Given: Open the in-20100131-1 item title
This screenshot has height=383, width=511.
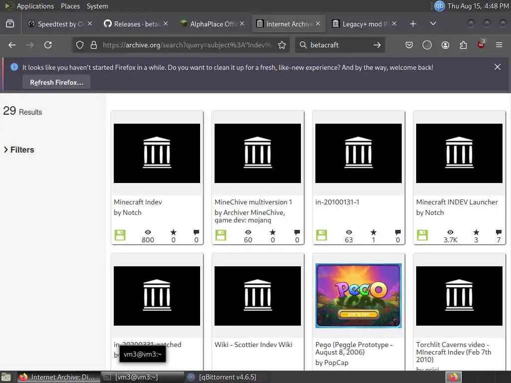Looking at the screenshot, I should (337, 202).
